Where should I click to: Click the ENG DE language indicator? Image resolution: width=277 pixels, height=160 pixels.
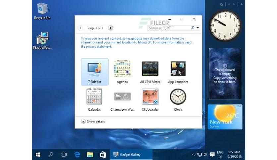(x=220, y=154)
